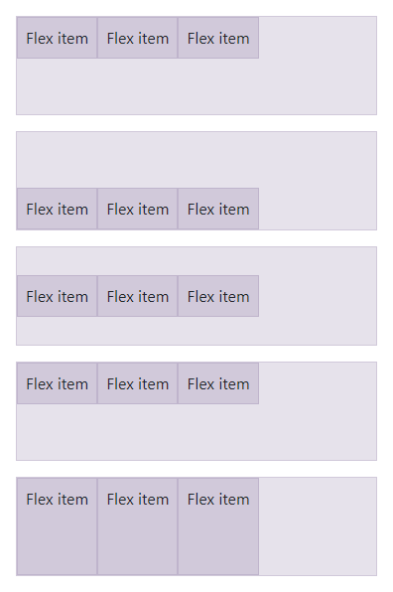Click first Flex item in vertically centered row
Screen dimensions: 393x592
click(x=57, y=296)
